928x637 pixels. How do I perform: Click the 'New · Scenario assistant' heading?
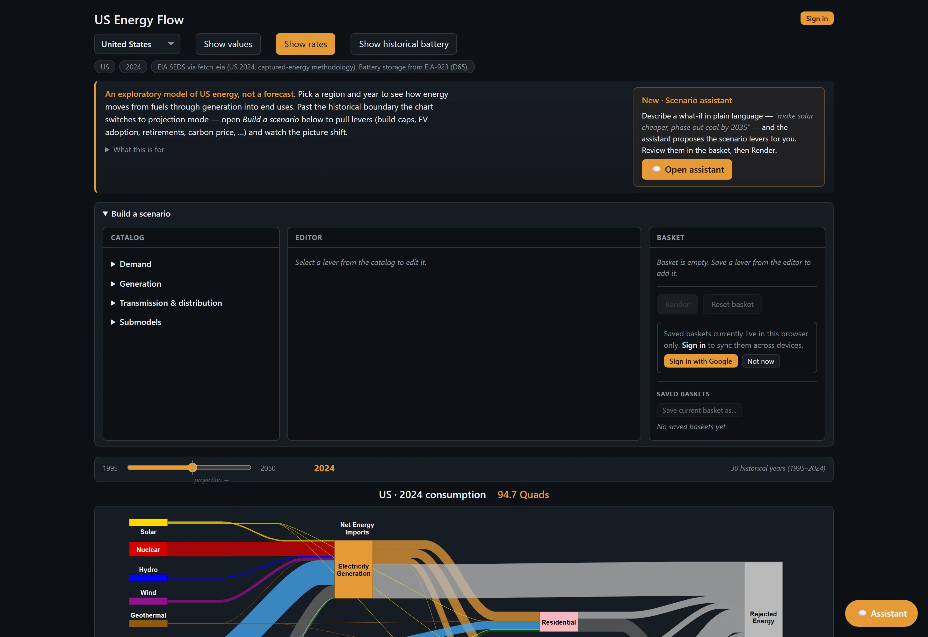point(687,101)
